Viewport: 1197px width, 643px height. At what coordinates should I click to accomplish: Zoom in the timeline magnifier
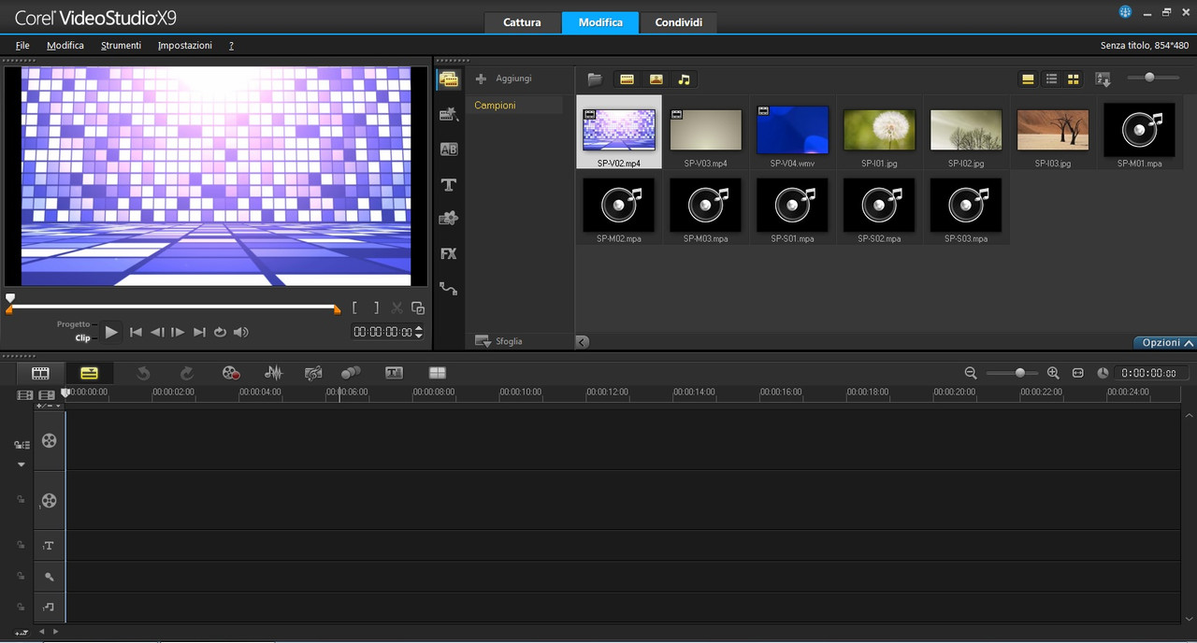pyautogui.click(x=1053, y=373)
